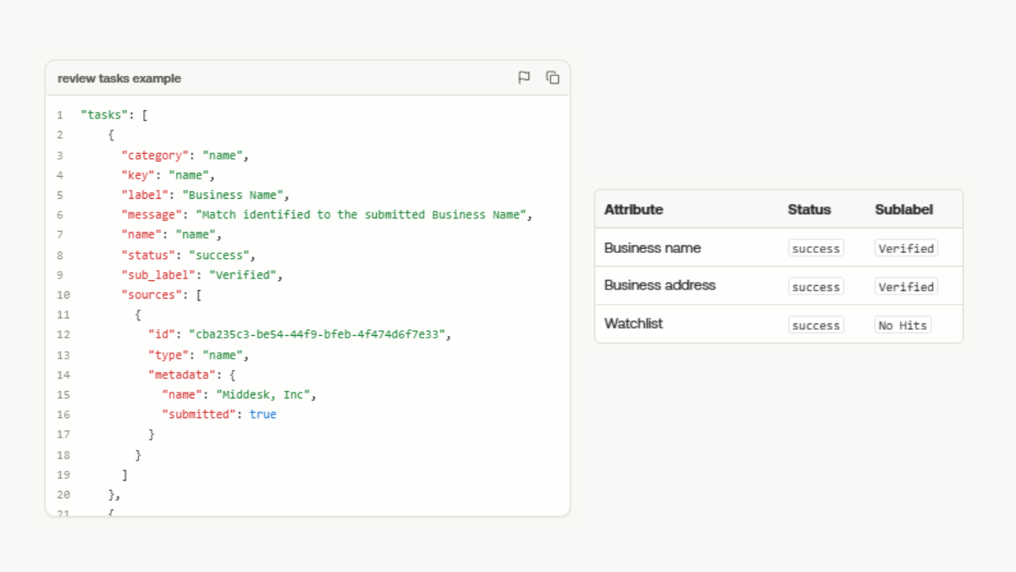The image size is (1016, 572).
Task: Click the "tasks": [ line
Action: coord(115,115)
